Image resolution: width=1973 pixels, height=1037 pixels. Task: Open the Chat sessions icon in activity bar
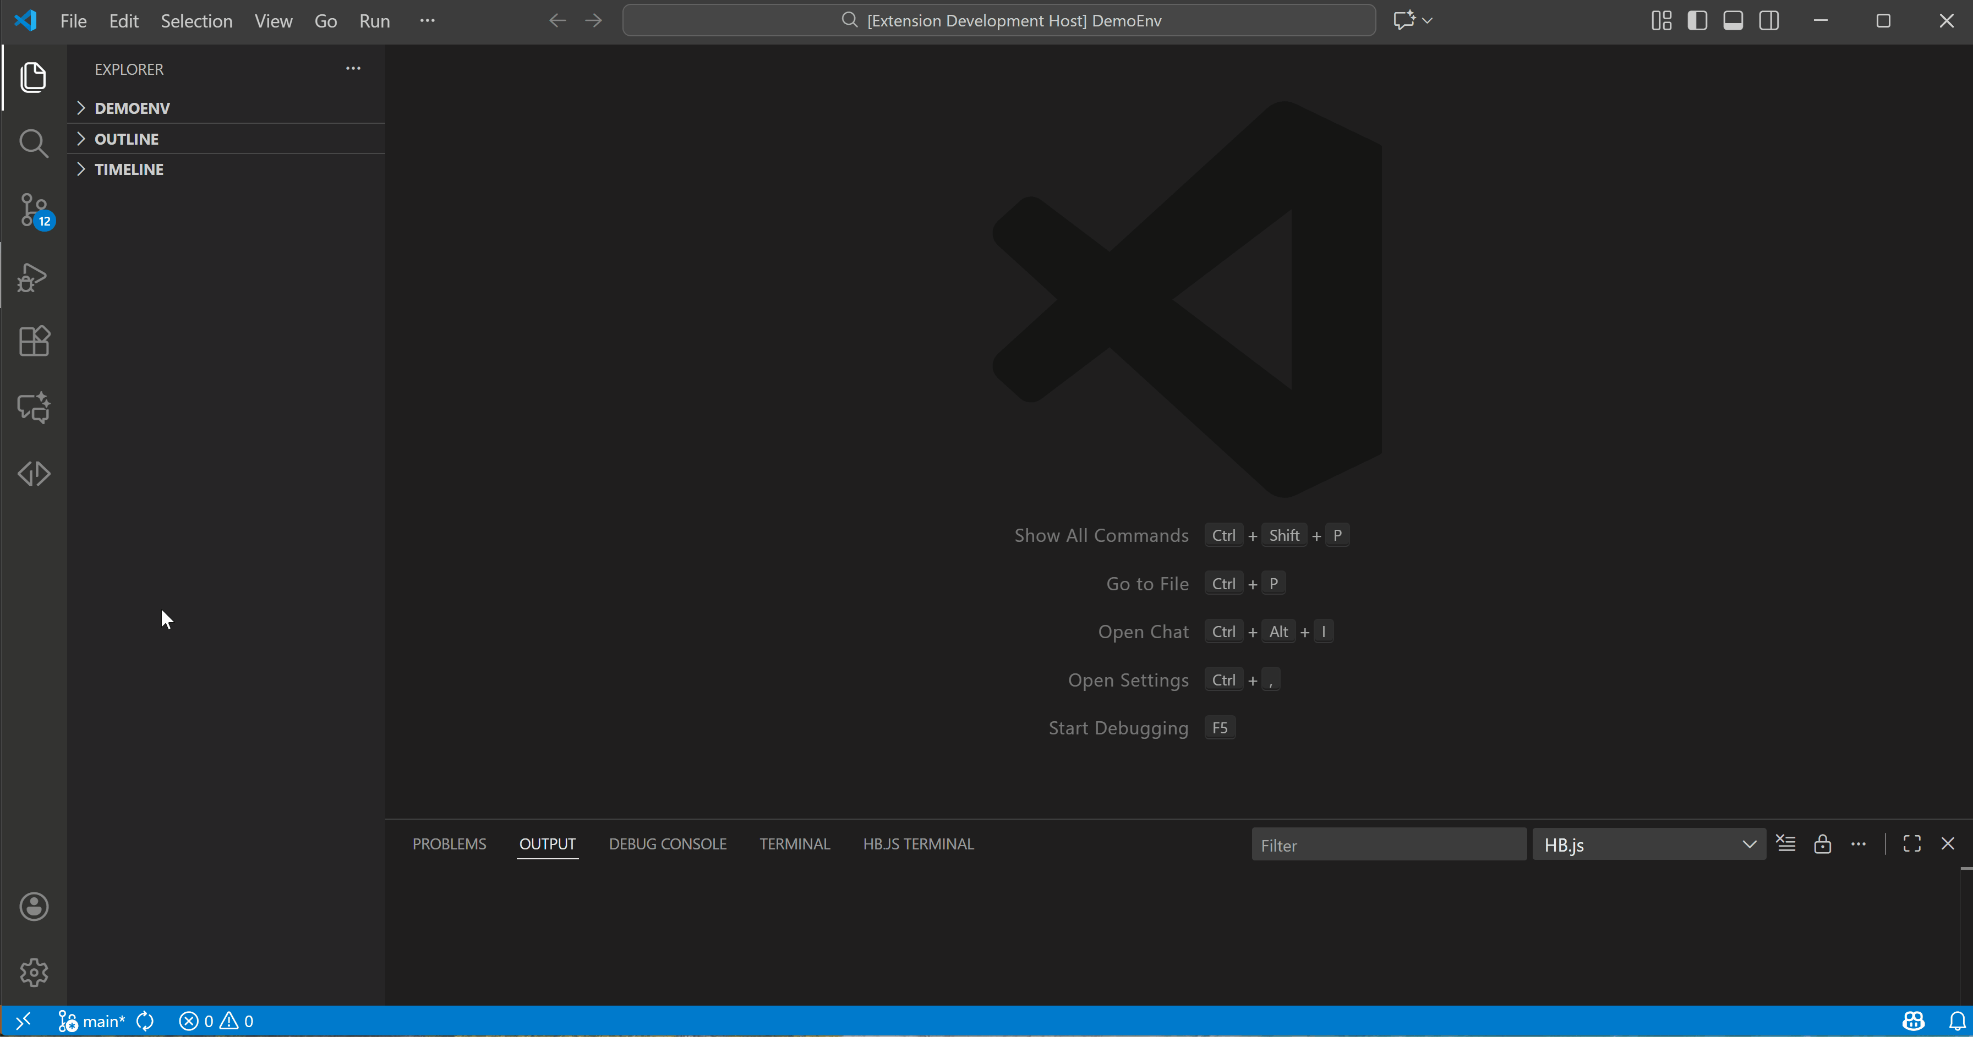(x=33, y=408)
